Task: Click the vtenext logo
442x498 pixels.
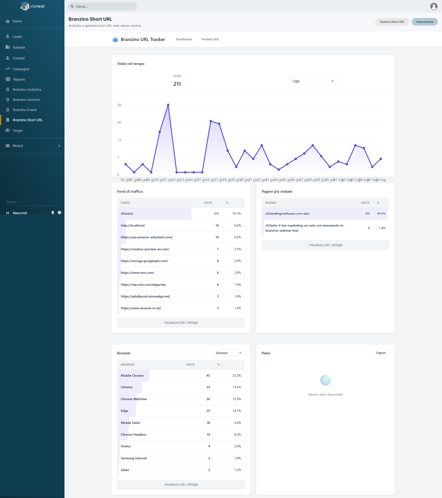Action: [32, 6]
